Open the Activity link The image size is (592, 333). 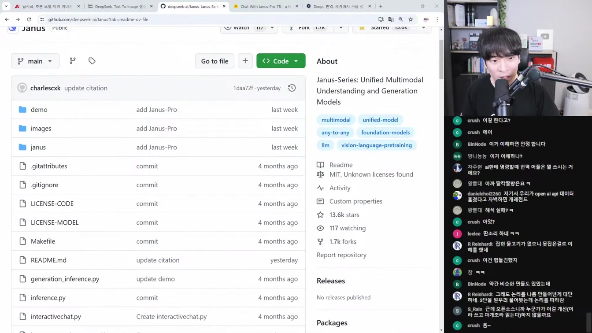tap(340, 188)
